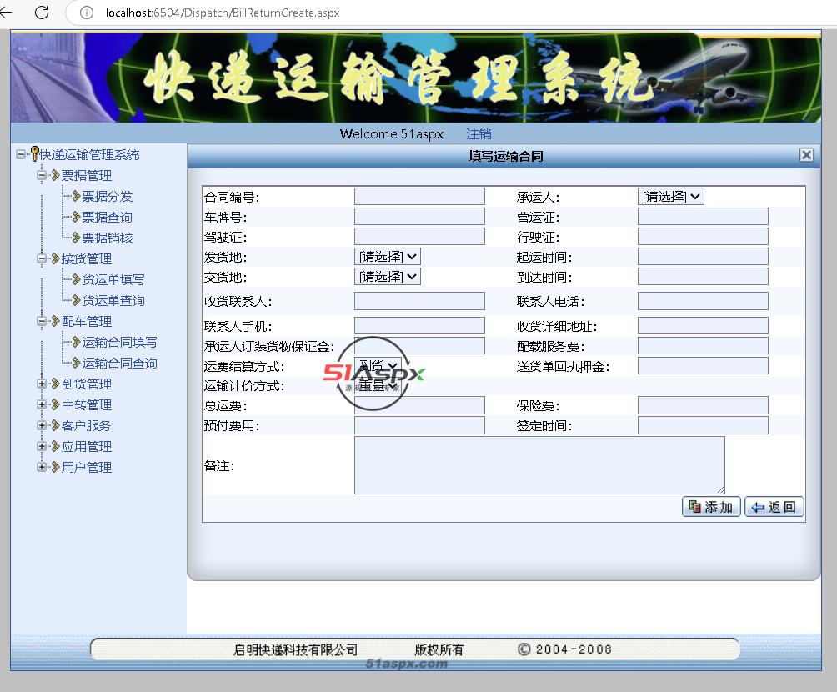Click the site info icon in address bar
Screen dimensions: 837x692
87,13
